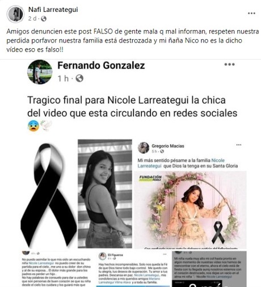Open Gregorio Macias's profile avatar
The height and width of the screenshot is (287, 261).
point(144,147)
